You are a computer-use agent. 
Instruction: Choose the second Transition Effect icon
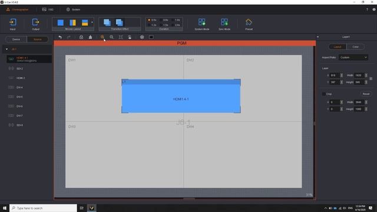[119, 22]
